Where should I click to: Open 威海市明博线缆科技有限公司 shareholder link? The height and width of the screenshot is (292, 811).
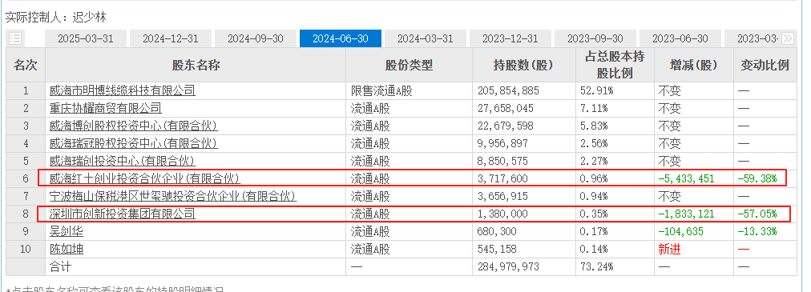(123, 90)
